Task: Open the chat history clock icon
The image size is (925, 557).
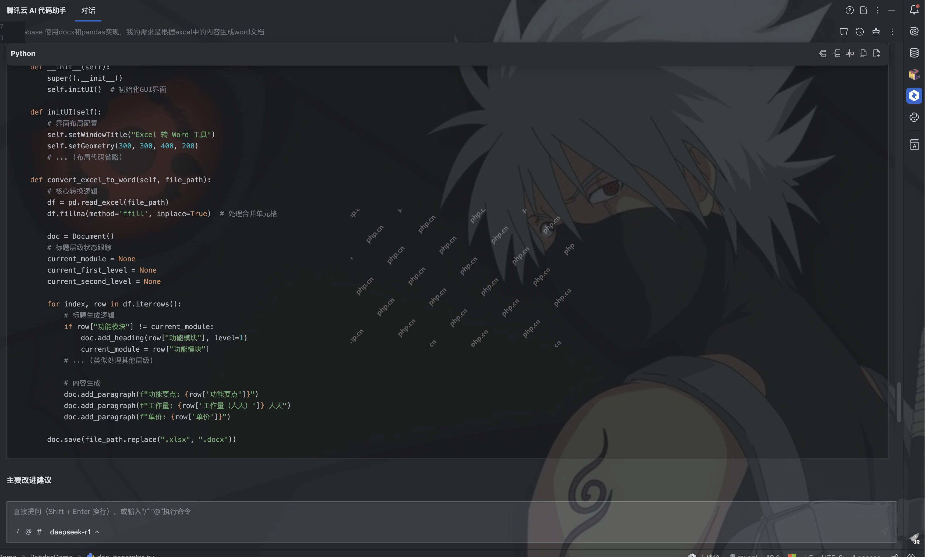Action: [x=860, y=32]
